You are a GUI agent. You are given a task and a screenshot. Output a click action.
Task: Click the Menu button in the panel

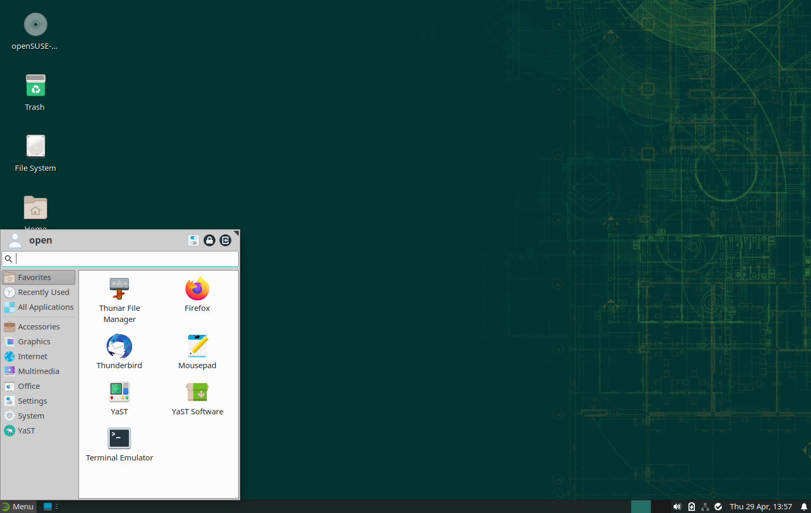(x=18, y=507)
